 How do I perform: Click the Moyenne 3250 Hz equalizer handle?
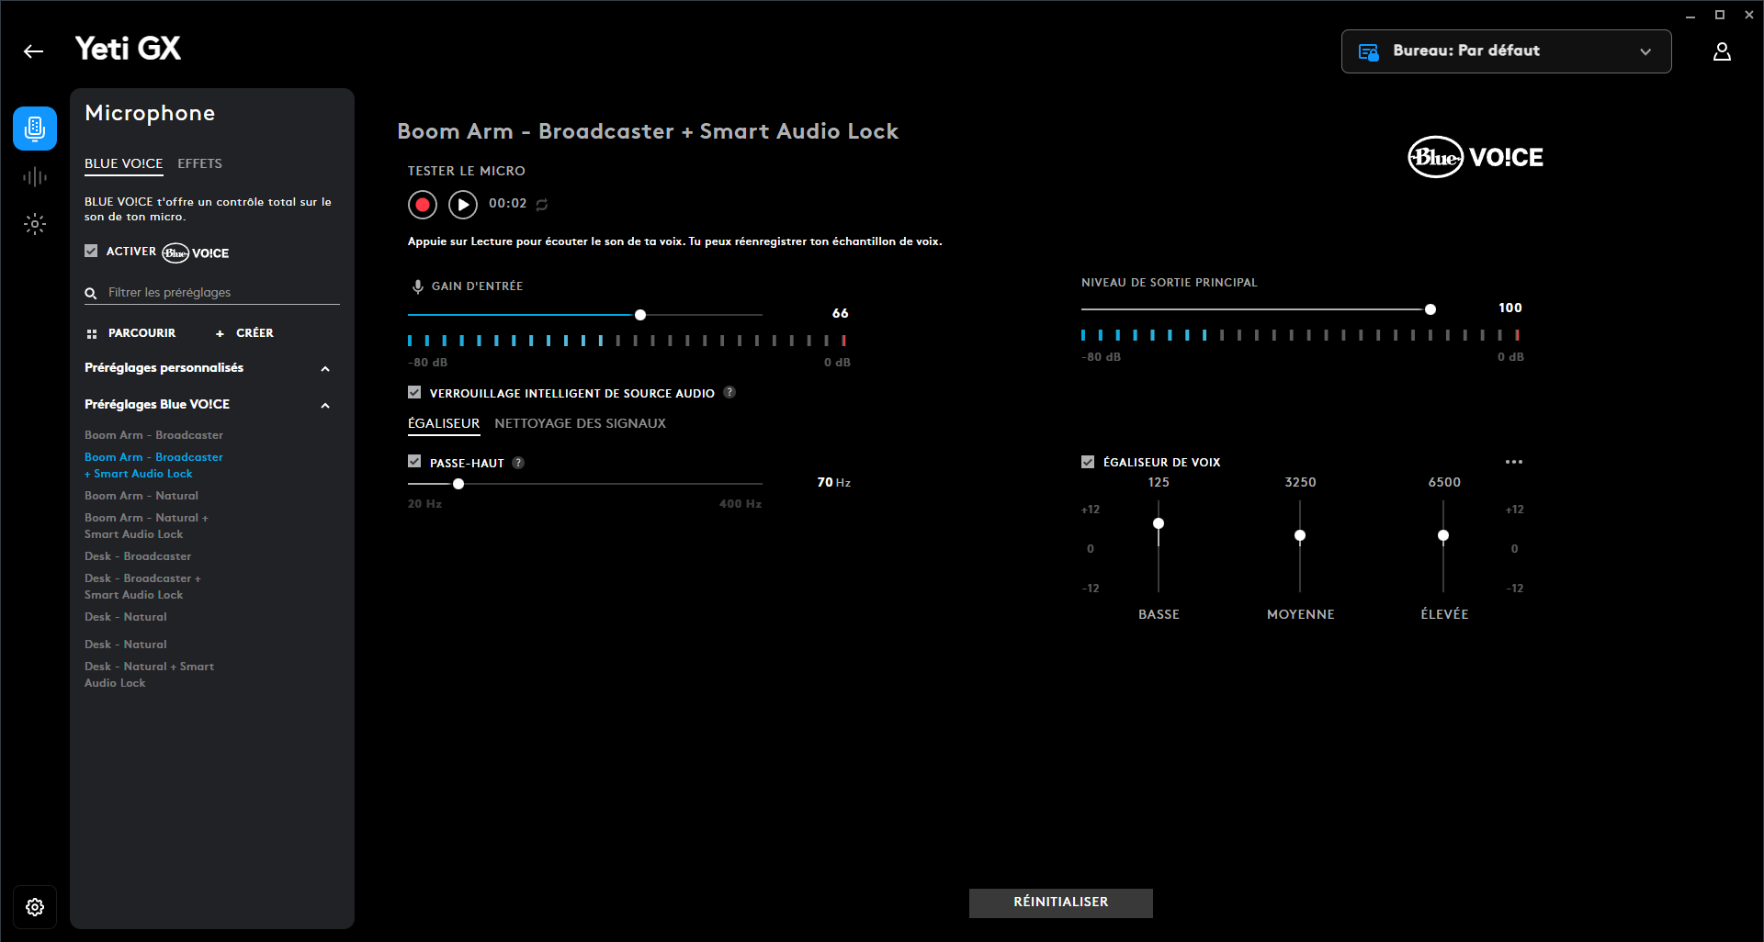1300,535
